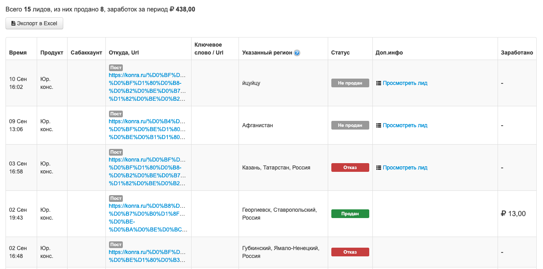The image size is (543, 269).
Task: Click the Export to Excel button
Action: pyautogui.click(x=34, y=23)
